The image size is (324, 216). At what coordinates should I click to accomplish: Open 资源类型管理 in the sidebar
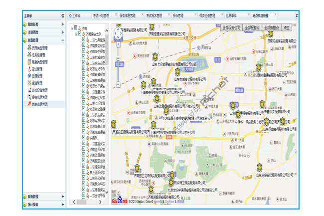(x=40, y=48)
